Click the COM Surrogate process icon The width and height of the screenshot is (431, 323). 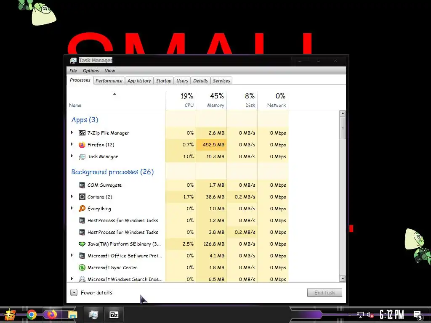(x=82, y=185)
